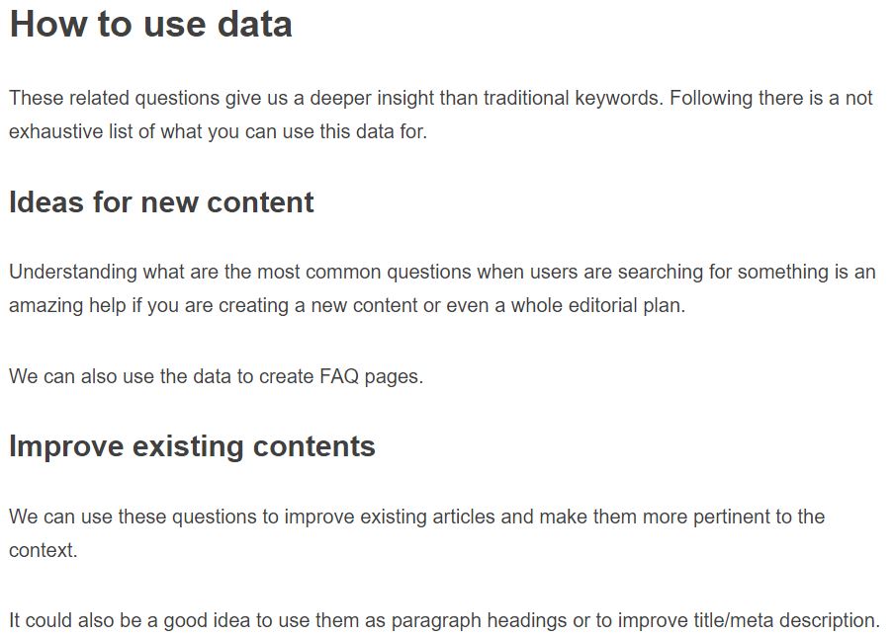Viewport: 894px width, 637px height.
Task: Click the "Ideas for new content" heading
Action: click(161, 202)
